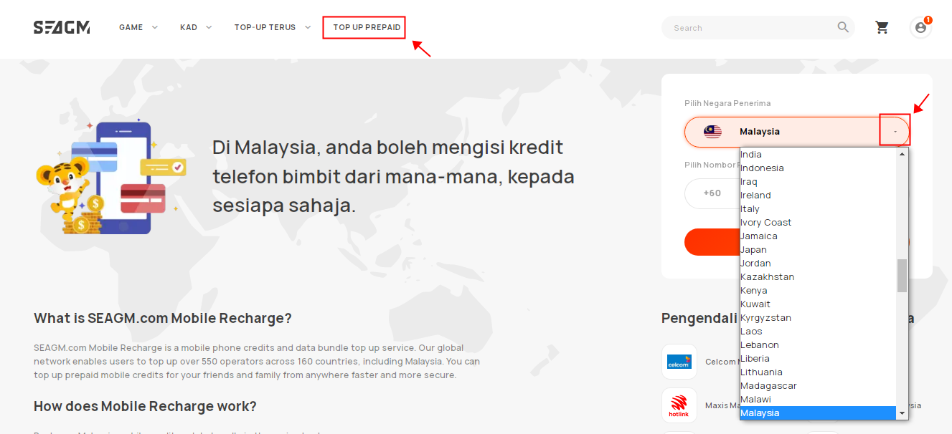Select Lithuania from the country list

818,372
